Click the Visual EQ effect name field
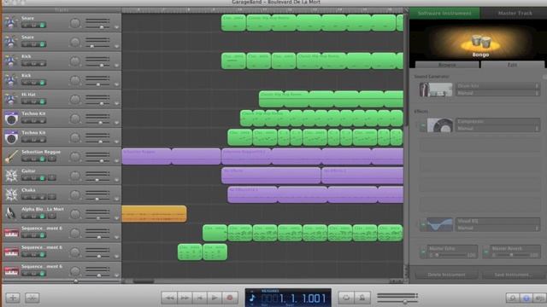Screen dimensions: 547x307 [x=497, y=221]
